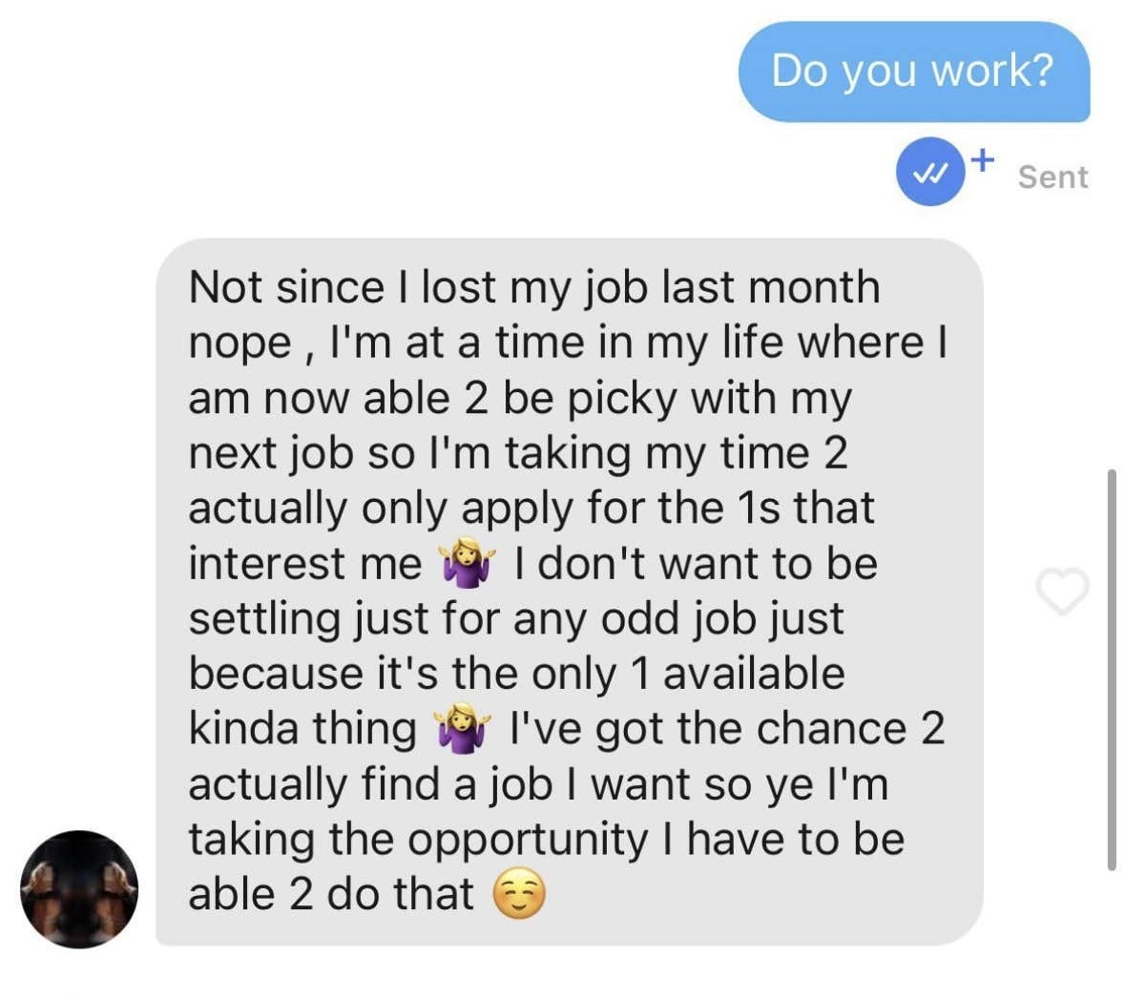The width and height of the screenshot is (1125, 999).
Task: Click the shrugging emoji after "interest me"
Action: coord(467,563)
